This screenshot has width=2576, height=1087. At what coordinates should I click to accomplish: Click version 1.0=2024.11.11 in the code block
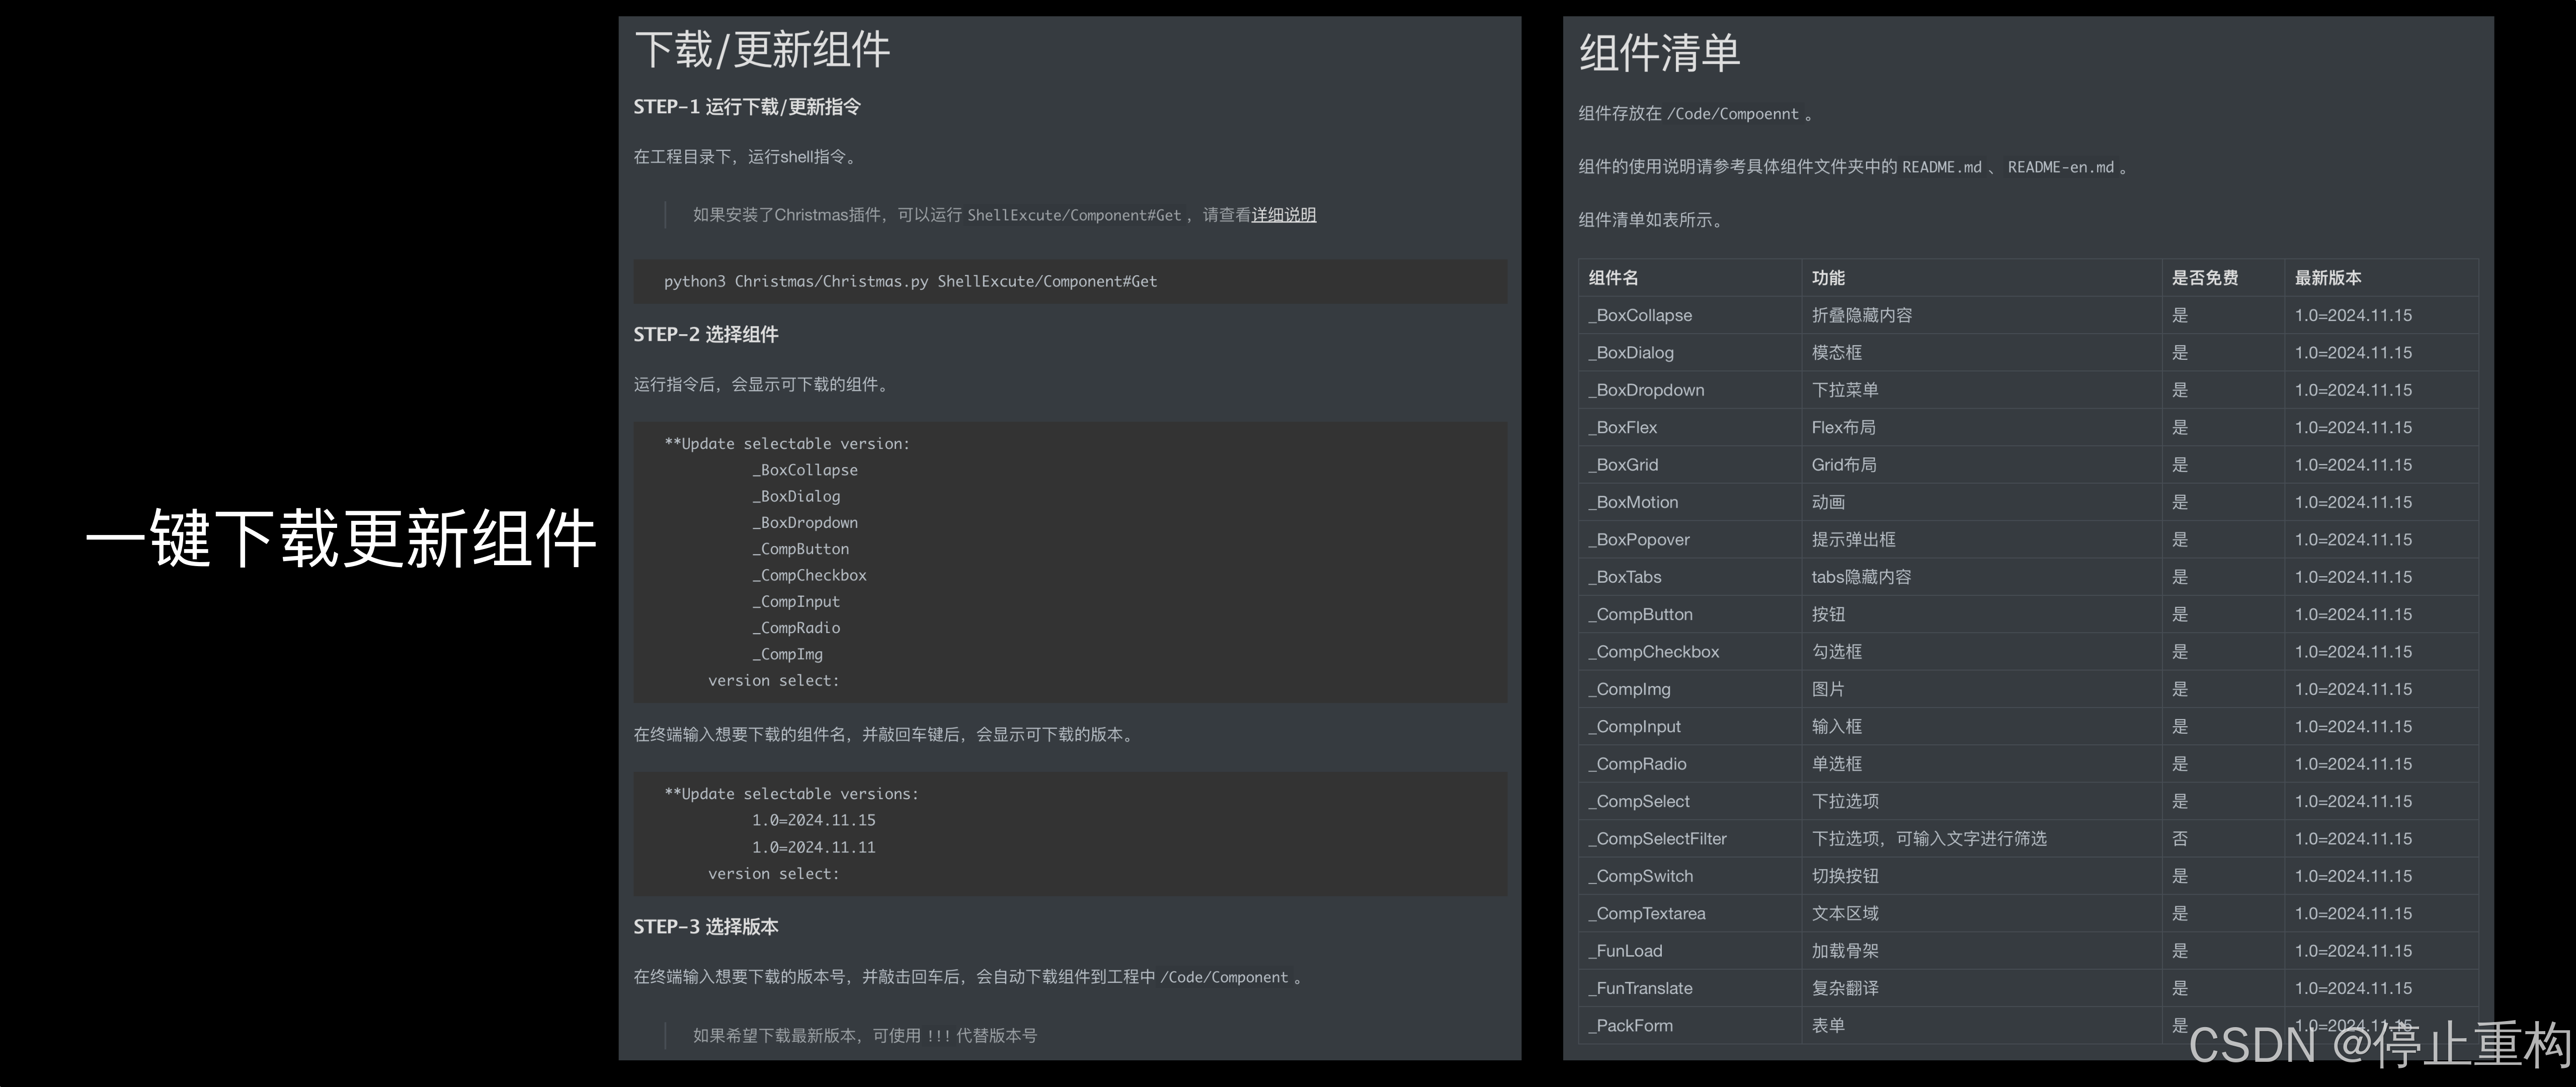[x=813, y=847]
